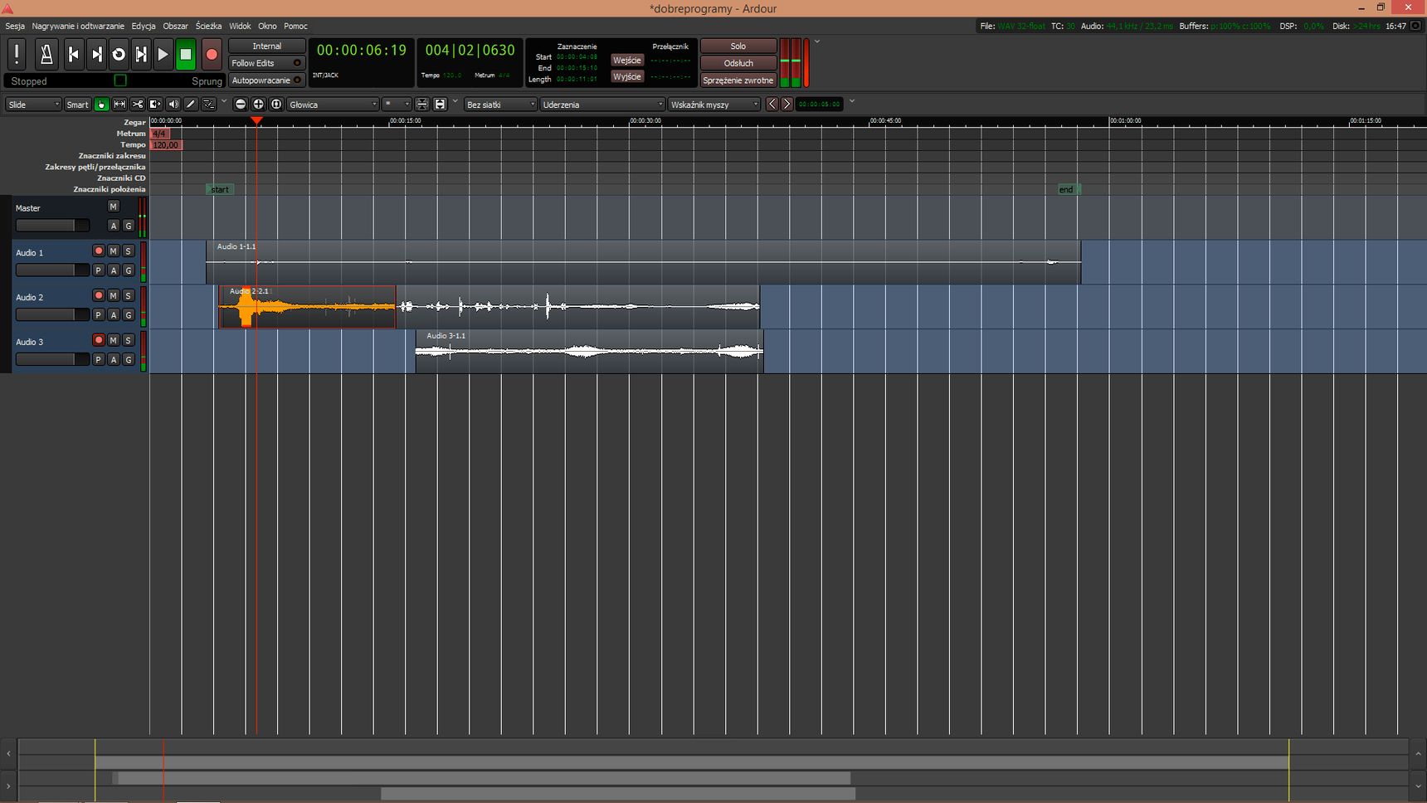Screen dimensions: 1427x803
Task: Toggle Follow Edits option
Action: point(266,63)
